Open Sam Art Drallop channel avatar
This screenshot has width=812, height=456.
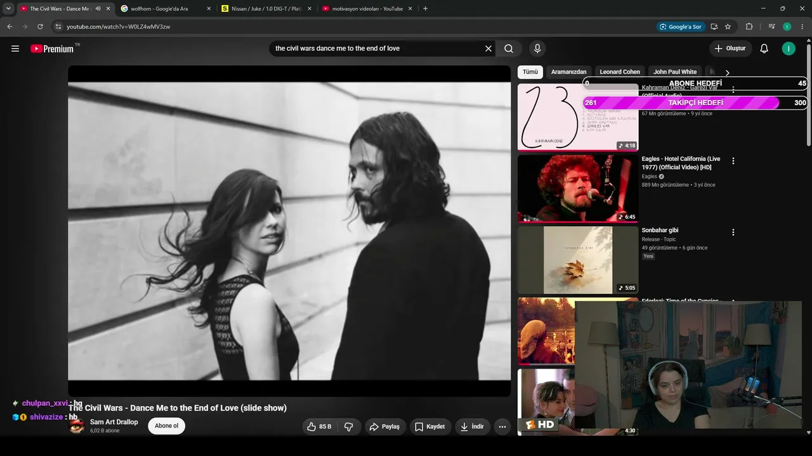(x=77, y=426)
